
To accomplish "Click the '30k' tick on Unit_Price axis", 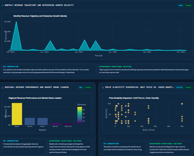I will [x=155, y=126].
